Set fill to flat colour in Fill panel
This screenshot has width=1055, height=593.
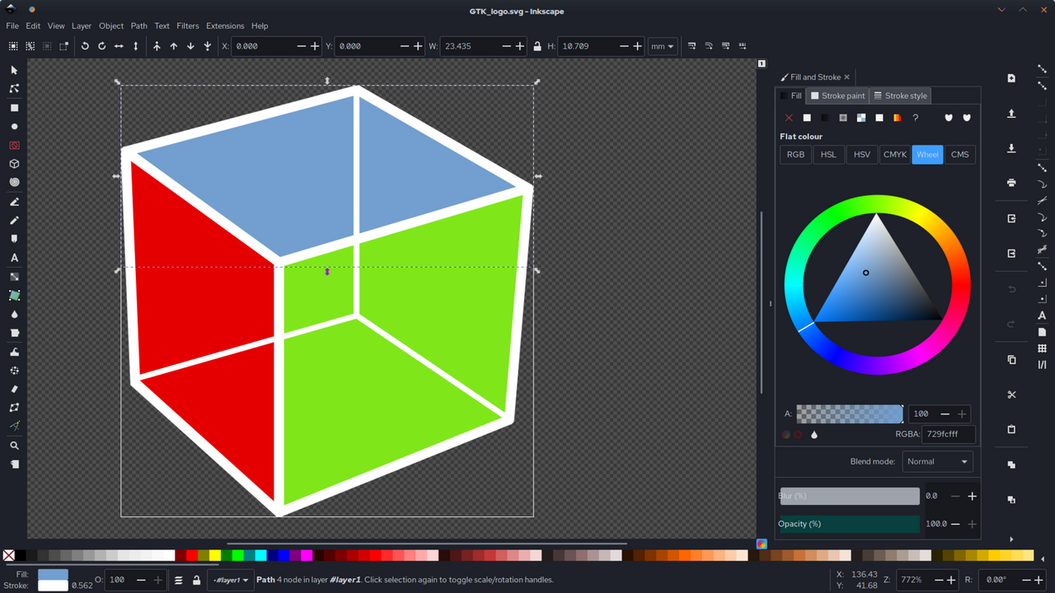pos(809,118)
